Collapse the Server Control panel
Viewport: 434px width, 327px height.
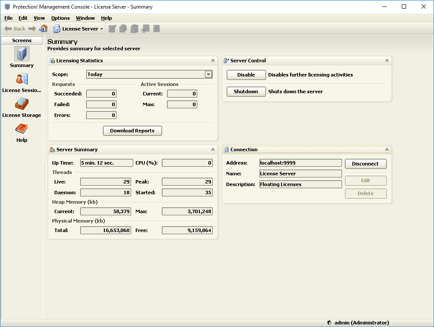[387, 61]
